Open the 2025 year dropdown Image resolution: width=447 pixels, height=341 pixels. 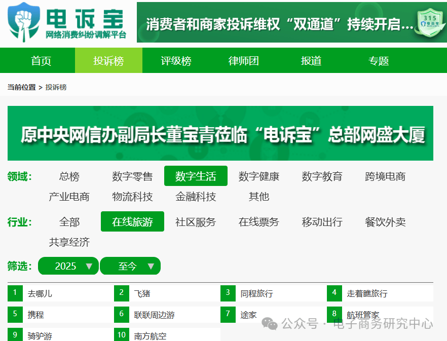tap(68, 266)
